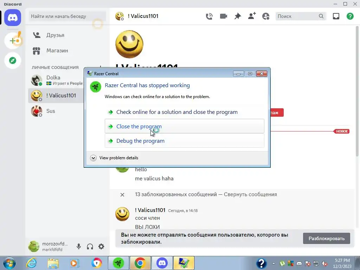Open User Settings gear icon
The width and height of the screenshot is (360, 270).
[101, 246]
